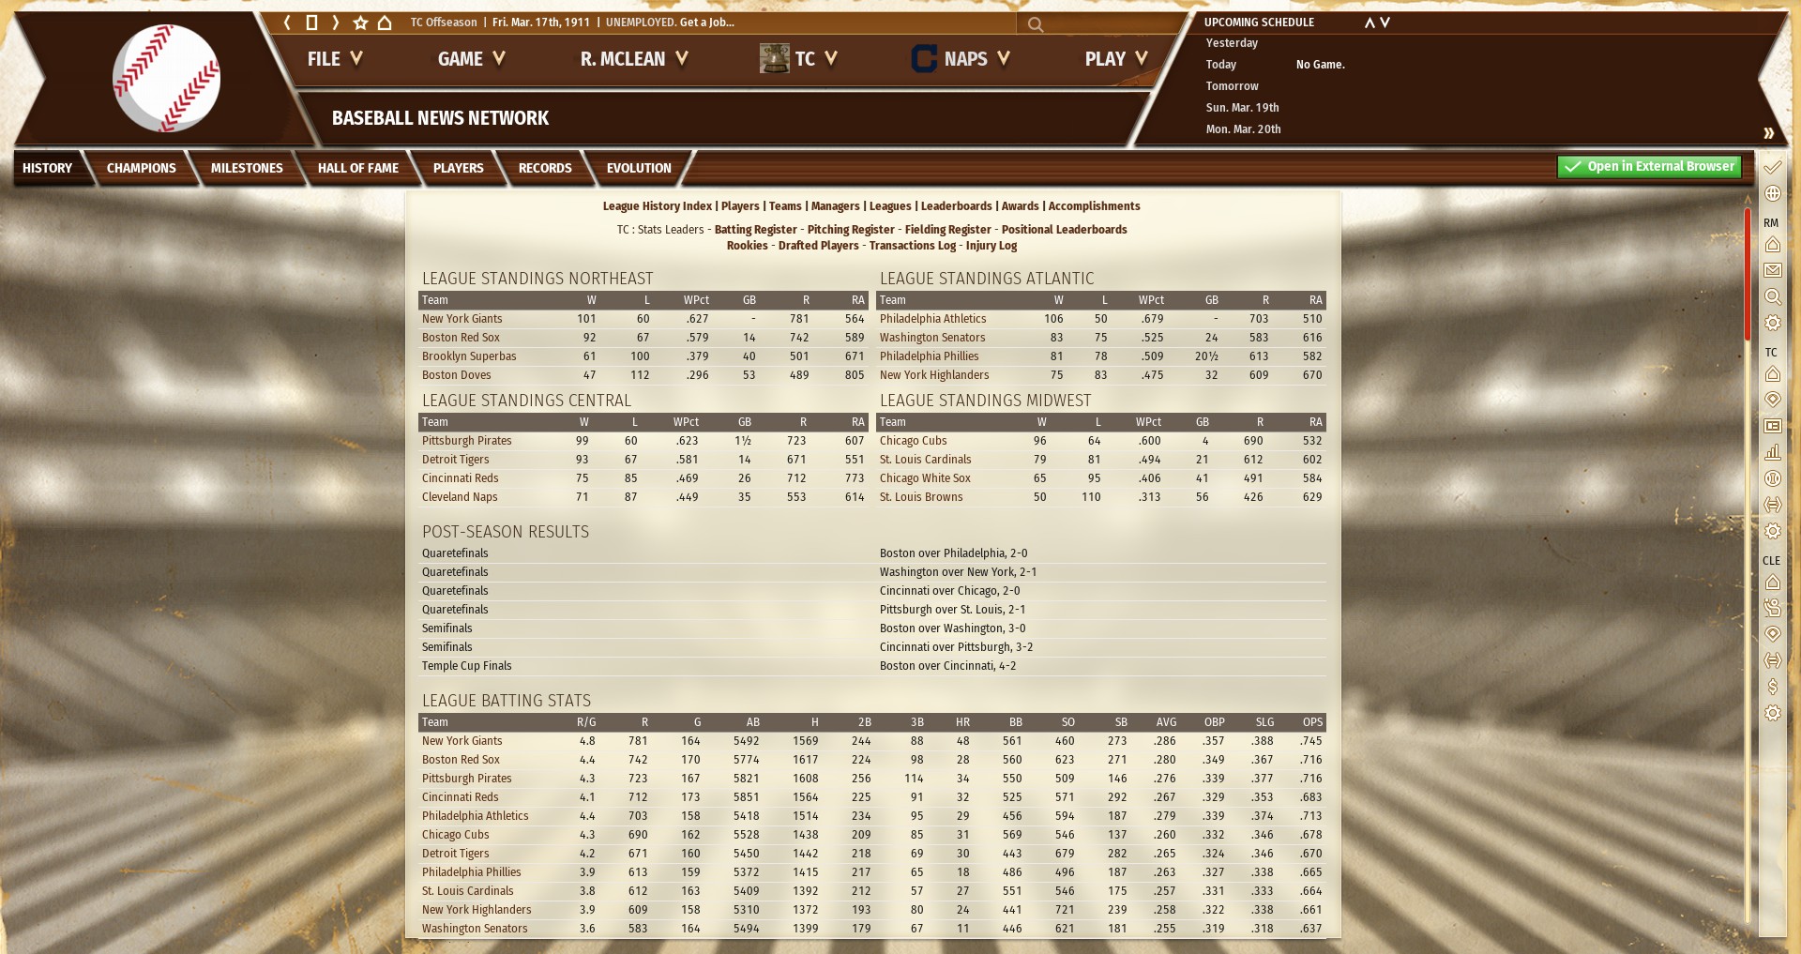Image resolution: width=1801 pixels, height=954 pixels.
Task: Open the RM settings gear icon
Action: (1772, 323)
